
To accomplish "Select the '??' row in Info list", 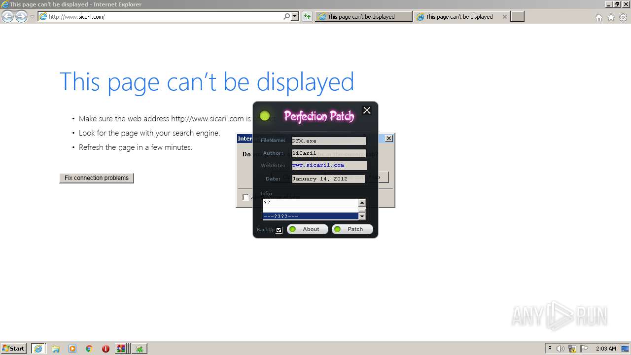I will [311, 202].
